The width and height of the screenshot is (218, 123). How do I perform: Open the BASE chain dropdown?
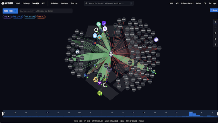7,17
